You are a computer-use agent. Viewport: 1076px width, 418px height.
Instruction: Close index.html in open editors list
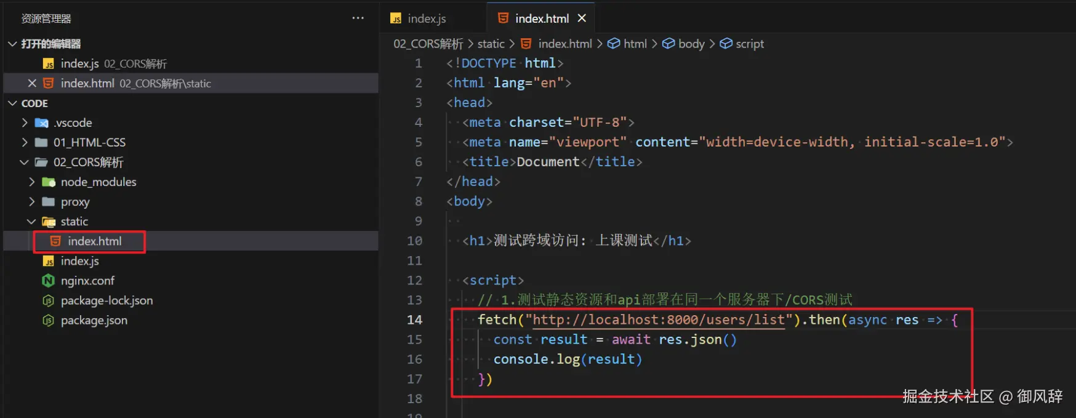coord(32,83)
